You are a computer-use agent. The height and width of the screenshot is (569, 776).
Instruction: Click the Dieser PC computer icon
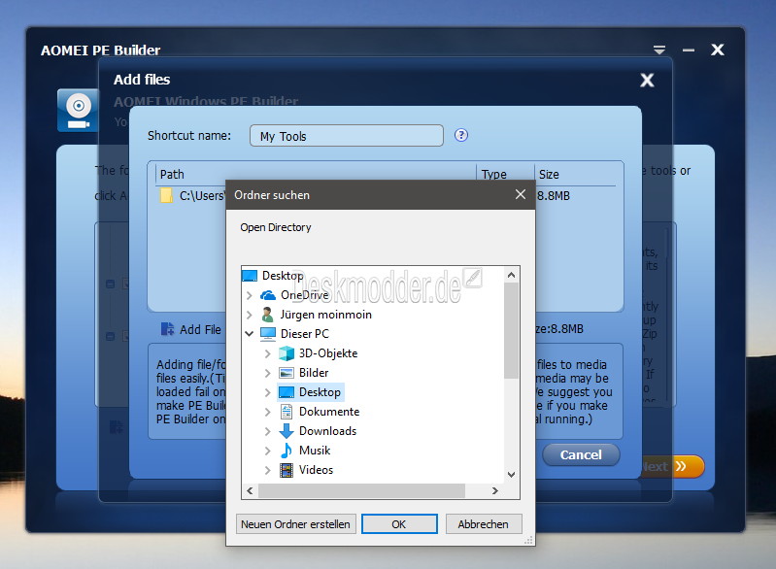[x=268, y=334]
